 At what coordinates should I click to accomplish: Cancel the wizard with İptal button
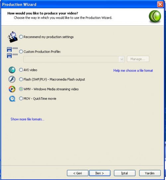(124, 173)
